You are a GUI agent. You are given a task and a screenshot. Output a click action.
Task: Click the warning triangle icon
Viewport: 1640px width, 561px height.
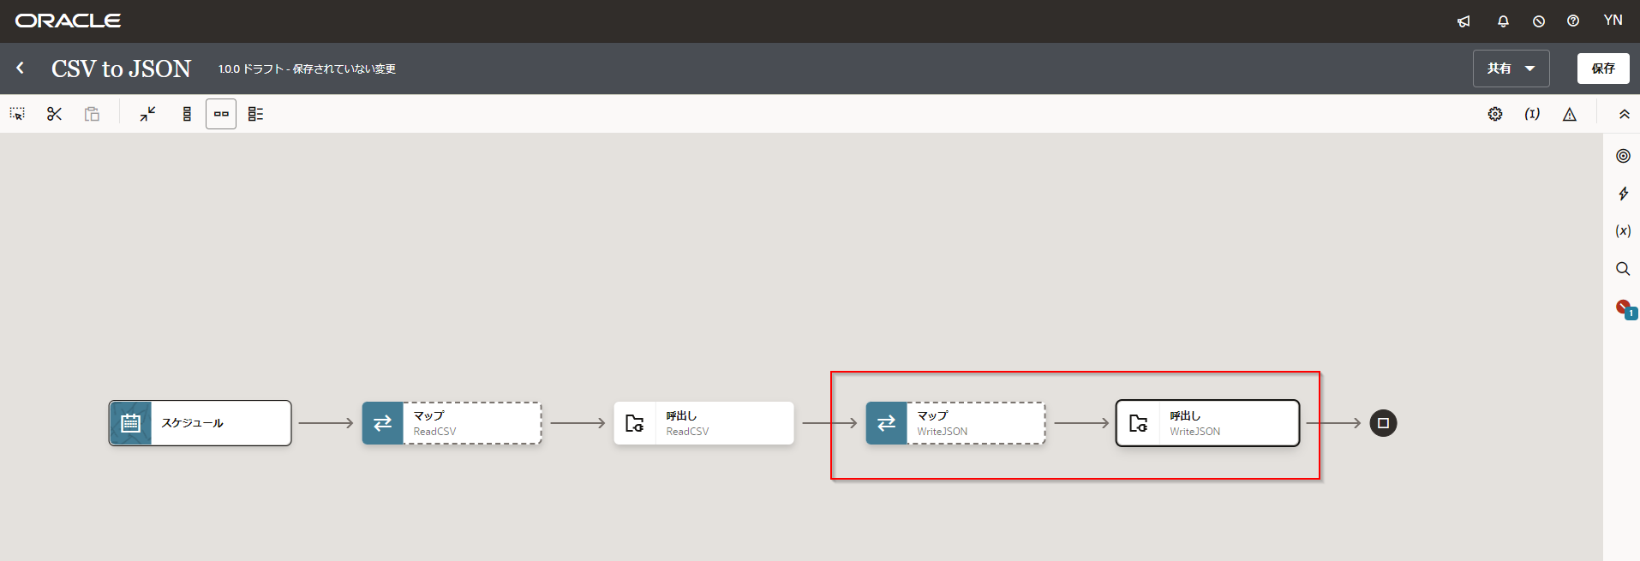tap(1569, 114)
